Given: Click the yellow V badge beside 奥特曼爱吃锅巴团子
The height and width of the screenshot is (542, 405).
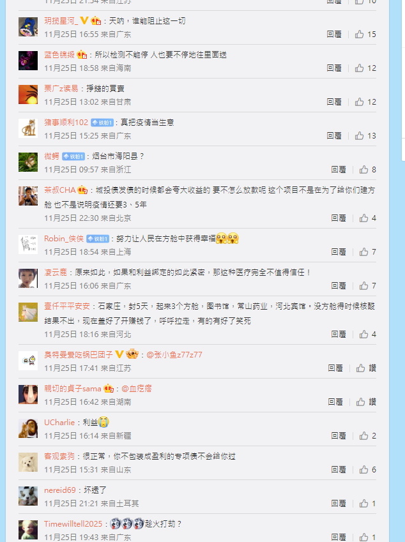Looking at the screenshot, I should 119,354.
